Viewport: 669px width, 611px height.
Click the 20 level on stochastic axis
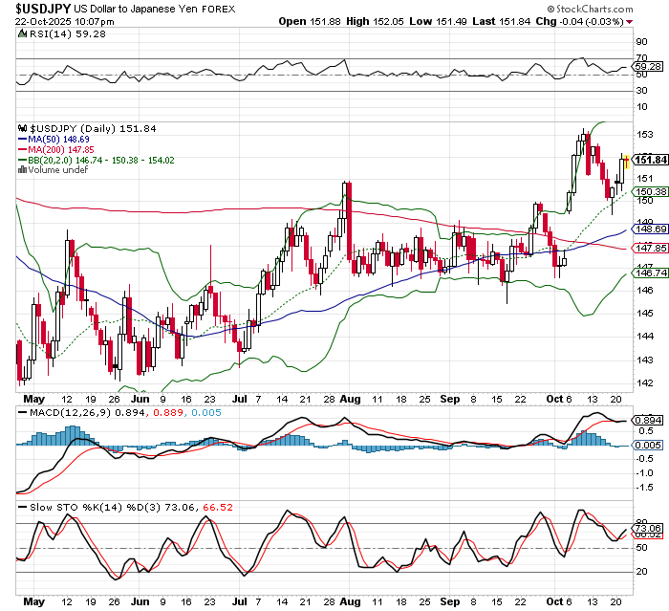click(x=641, y=571)
